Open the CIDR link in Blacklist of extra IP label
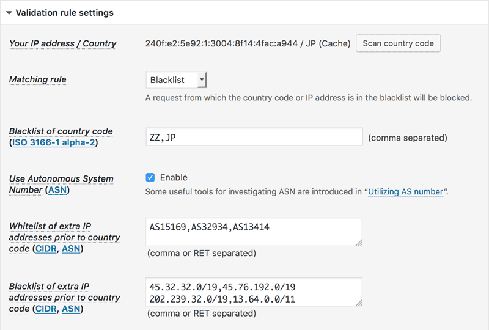The height and width of the screenshot is (330, 489). coord(46,309)
